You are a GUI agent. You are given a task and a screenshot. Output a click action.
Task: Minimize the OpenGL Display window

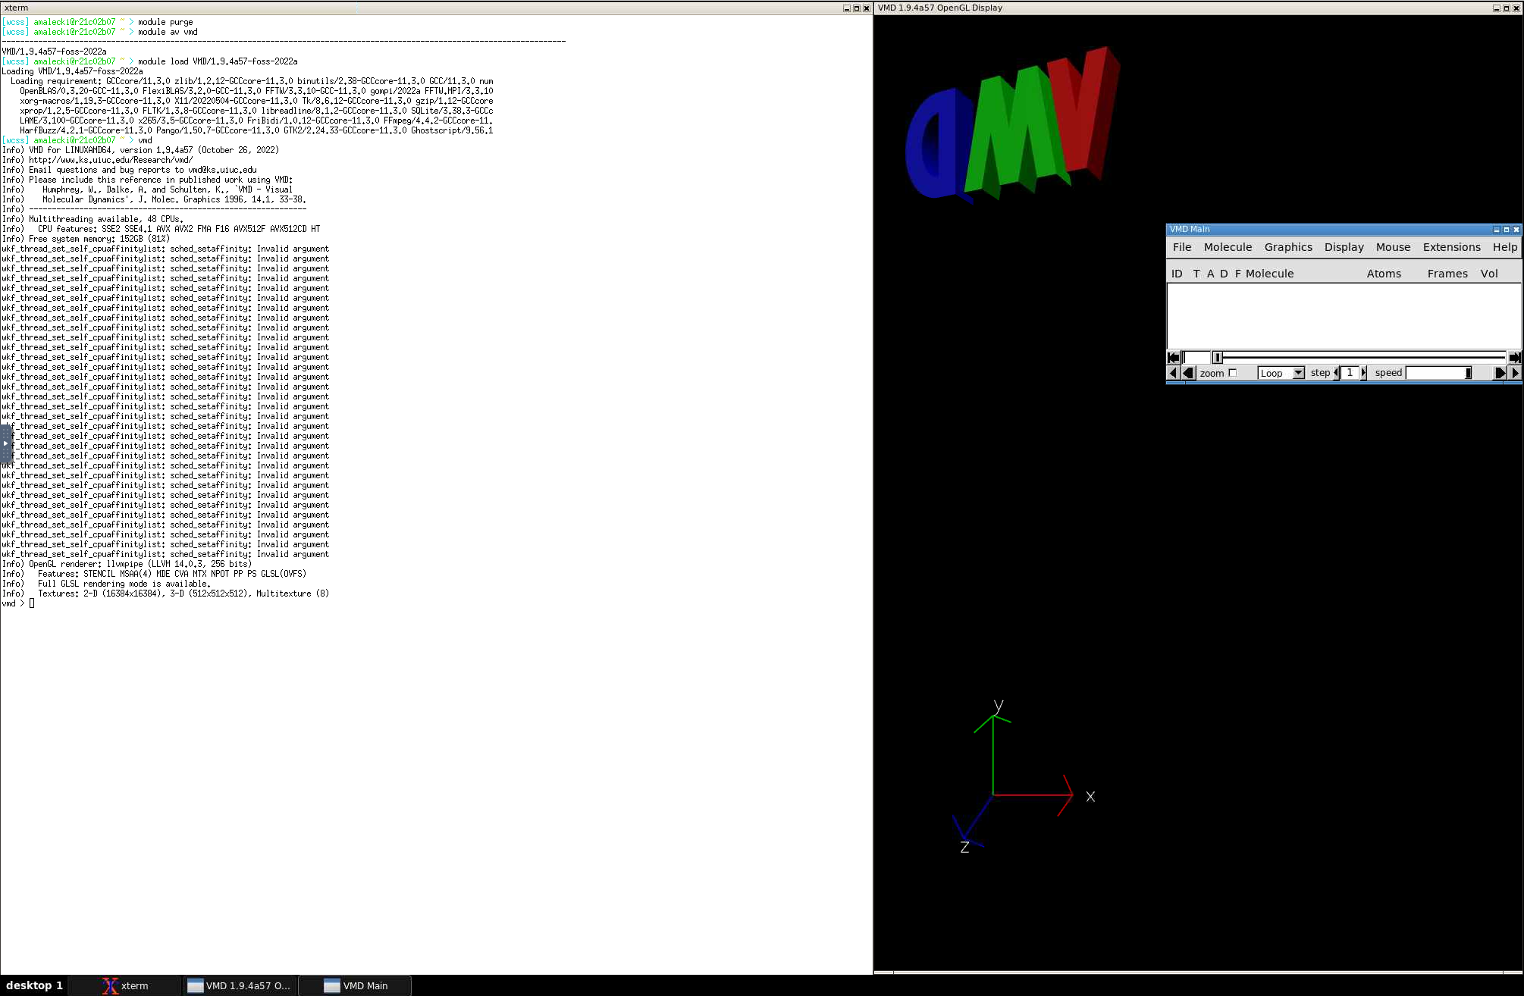click(x=1497, y=8)
